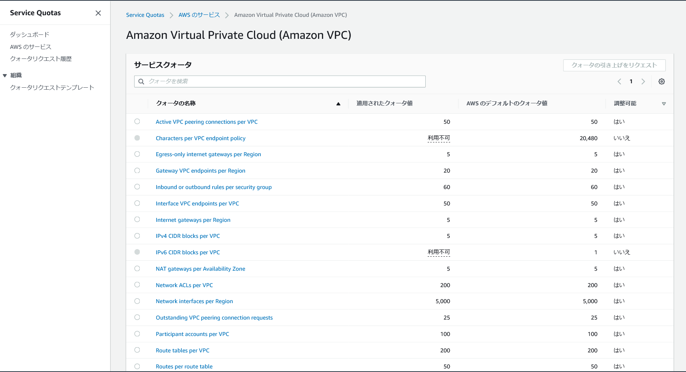Click クォータの名称 column header

pyautogui.click(x=176, y=103)
